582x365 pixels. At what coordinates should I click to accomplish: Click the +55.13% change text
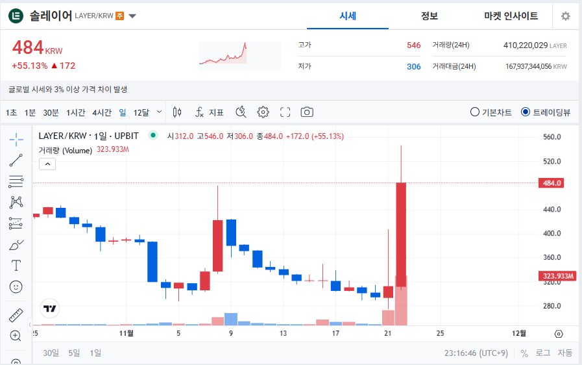[30, 66]
